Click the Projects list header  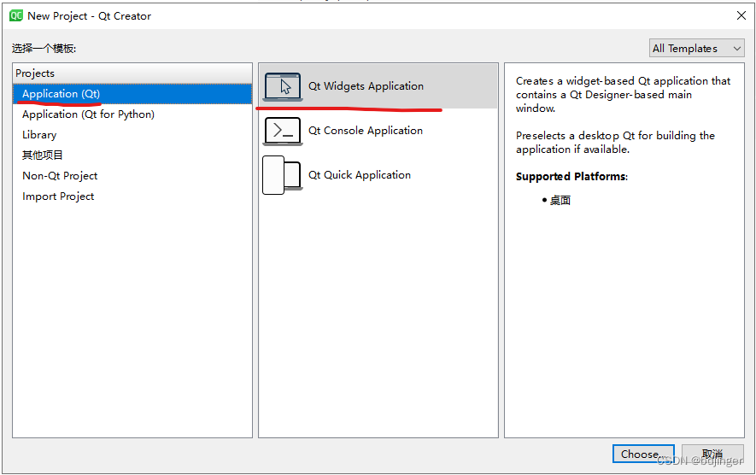tap(132, 73)
